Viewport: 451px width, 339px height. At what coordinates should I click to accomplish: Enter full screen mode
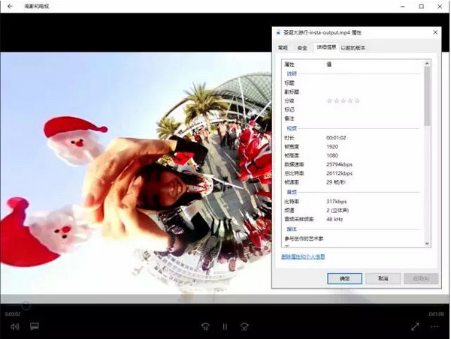[x=415, y=327]
